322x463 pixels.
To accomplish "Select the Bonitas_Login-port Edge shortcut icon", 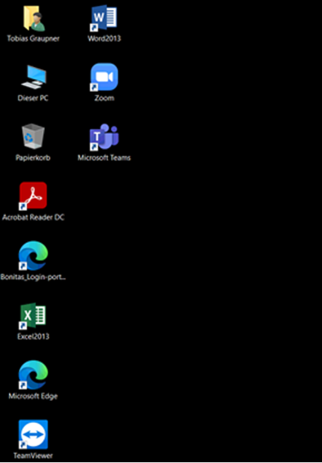I will coord(34,255).
